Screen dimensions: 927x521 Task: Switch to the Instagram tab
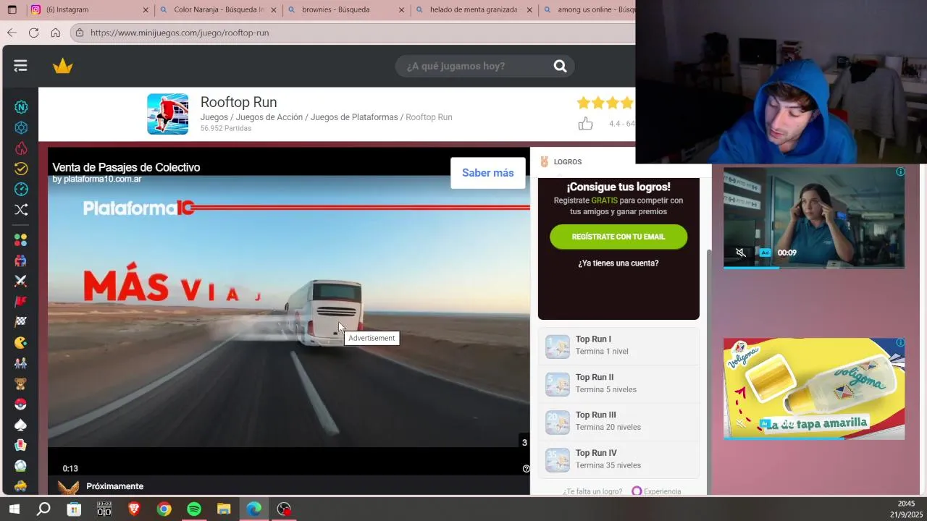88,9
